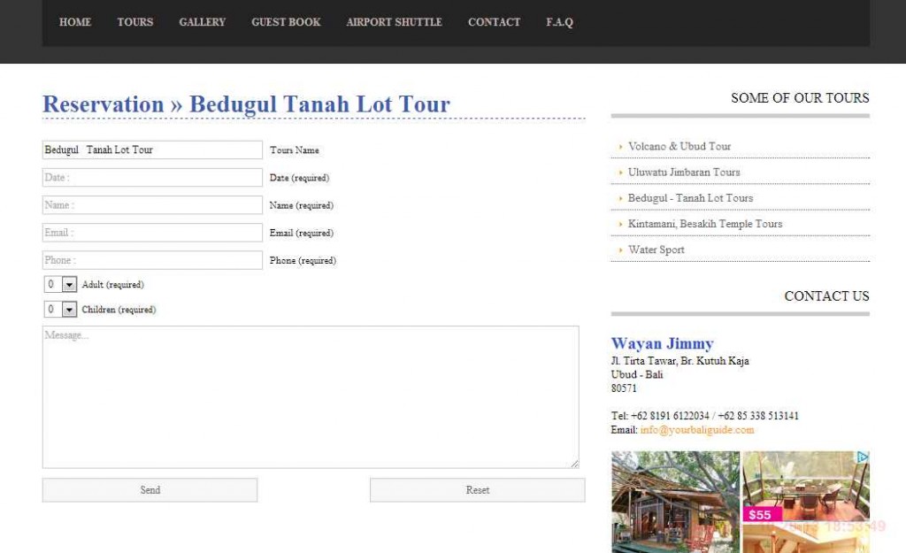
Task: Click the Wayan Jimmy contact name
Action: pos(662,344)
